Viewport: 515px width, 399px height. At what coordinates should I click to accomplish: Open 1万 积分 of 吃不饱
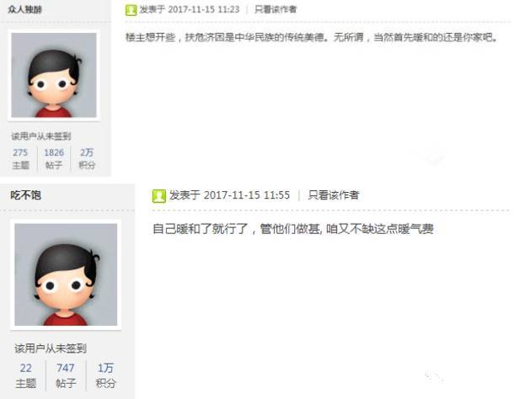click(x=105, y=375)
